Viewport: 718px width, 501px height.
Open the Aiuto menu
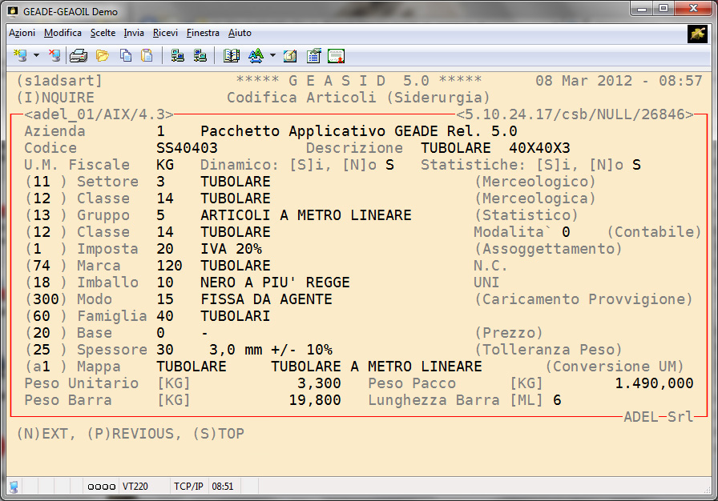(240, 33)
